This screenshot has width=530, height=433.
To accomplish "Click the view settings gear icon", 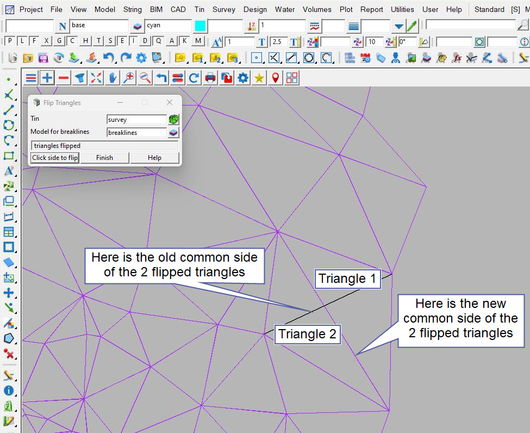I will tap(243, 78).
